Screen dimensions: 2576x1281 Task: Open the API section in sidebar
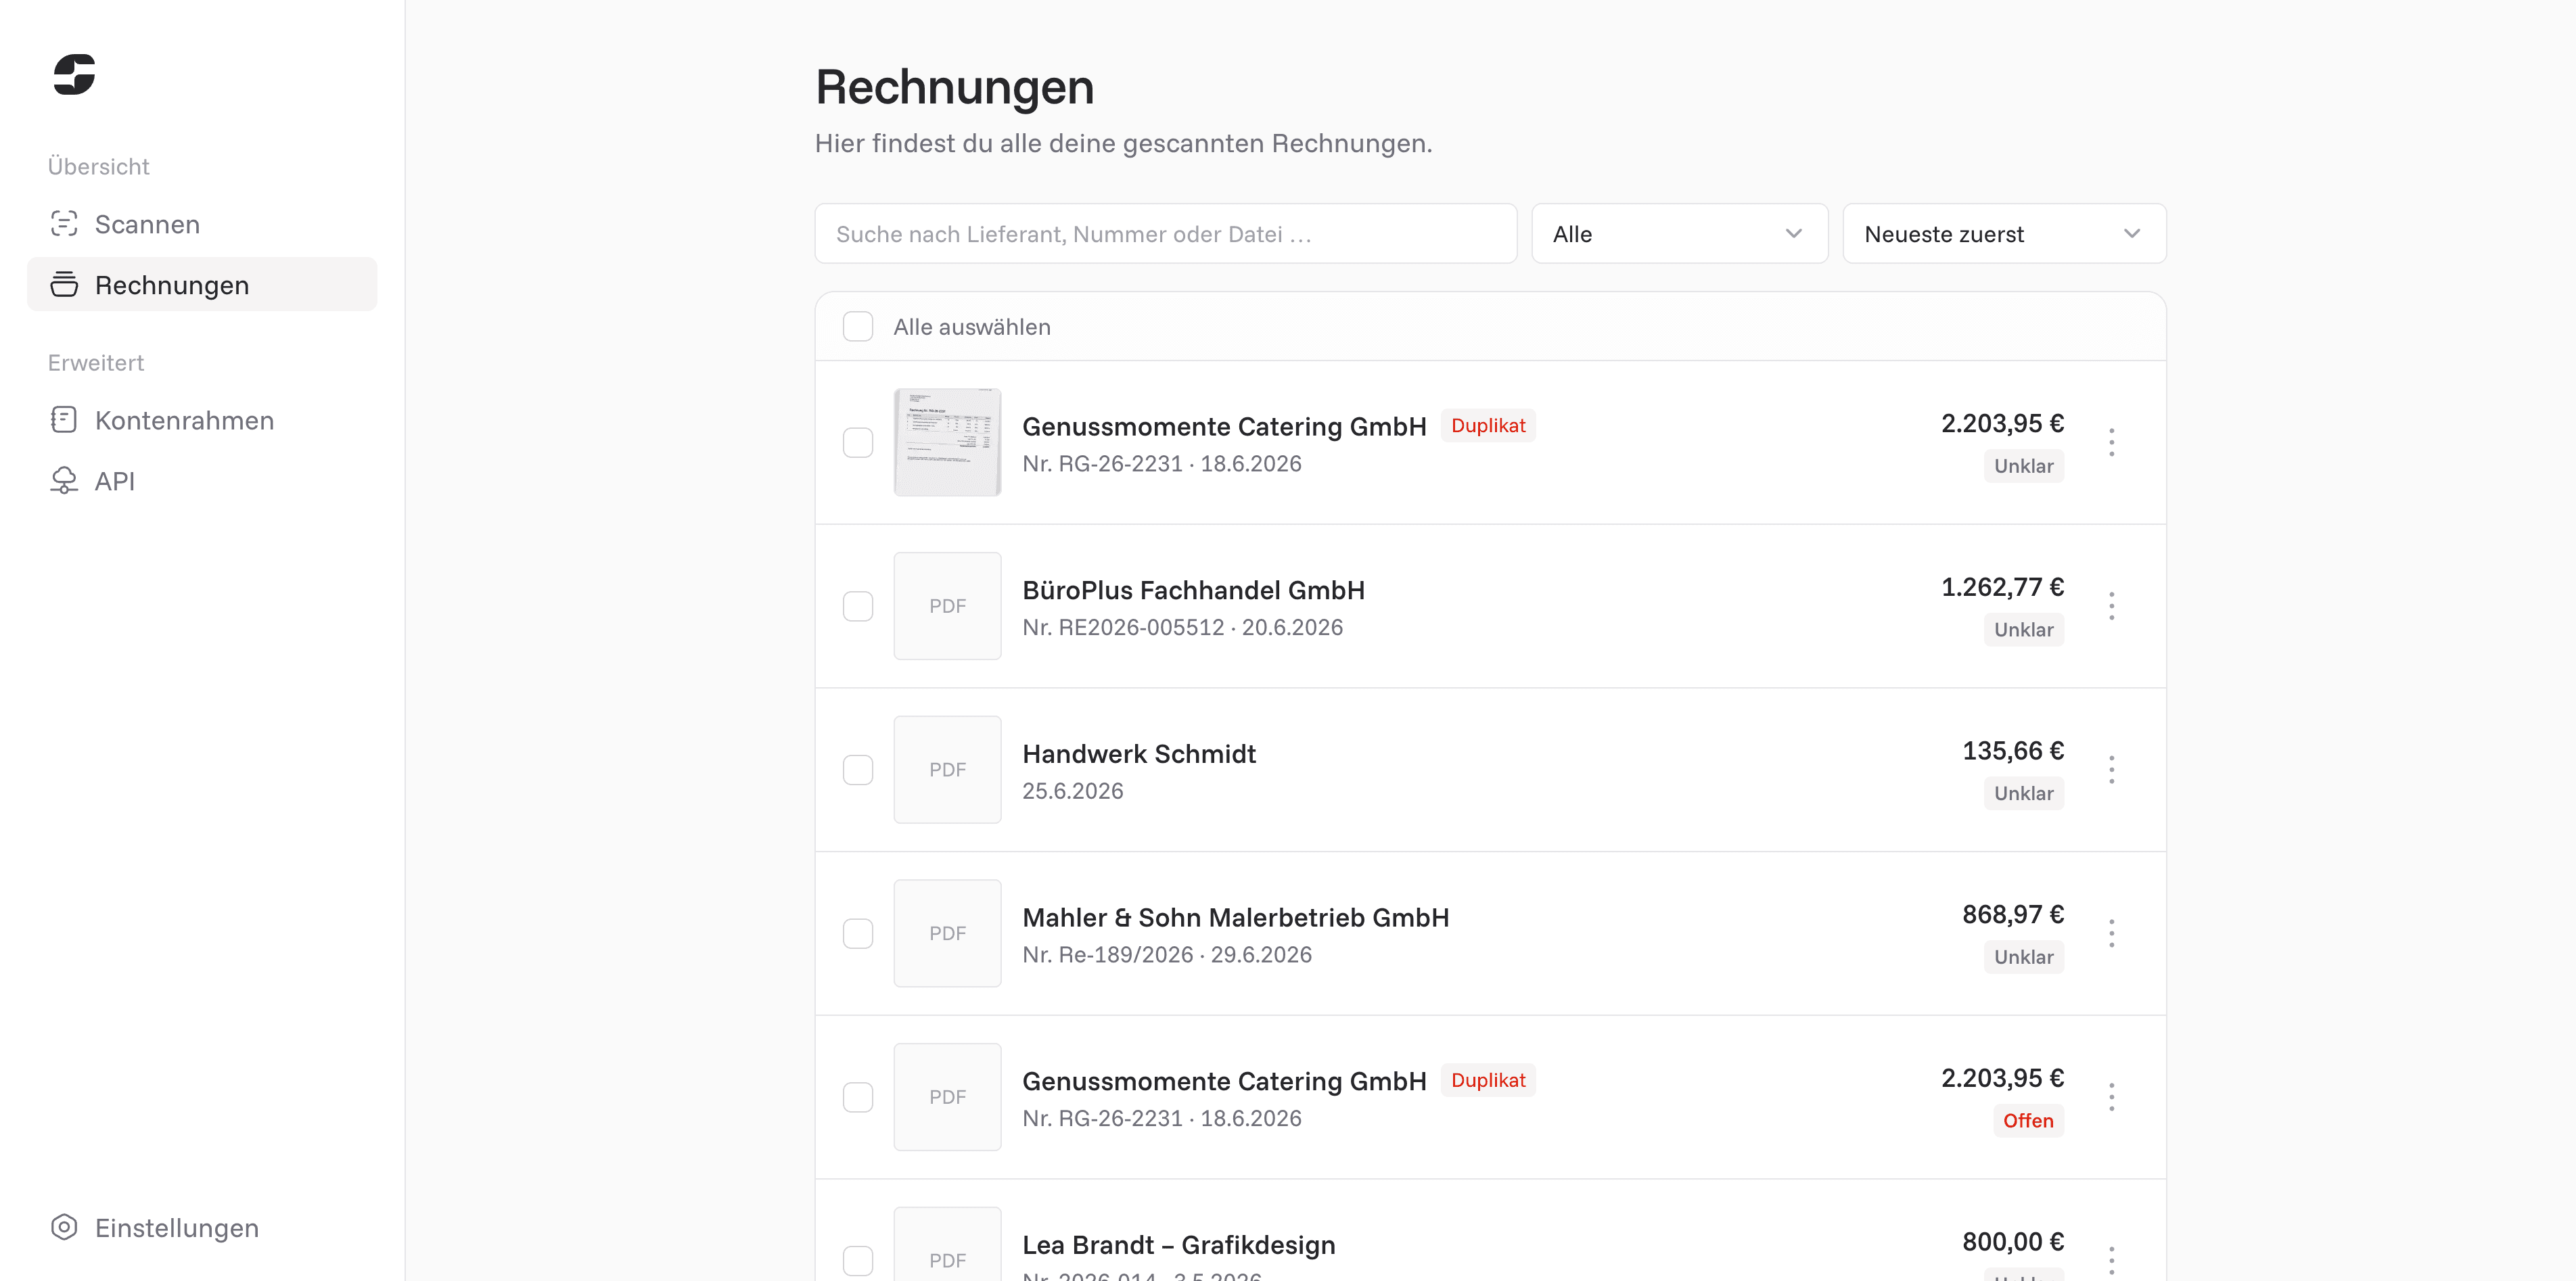coord(202,481)
